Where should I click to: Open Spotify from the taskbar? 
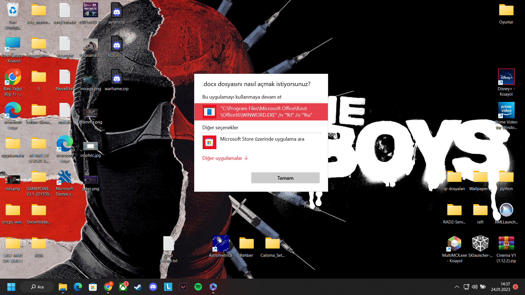[198, 287]
